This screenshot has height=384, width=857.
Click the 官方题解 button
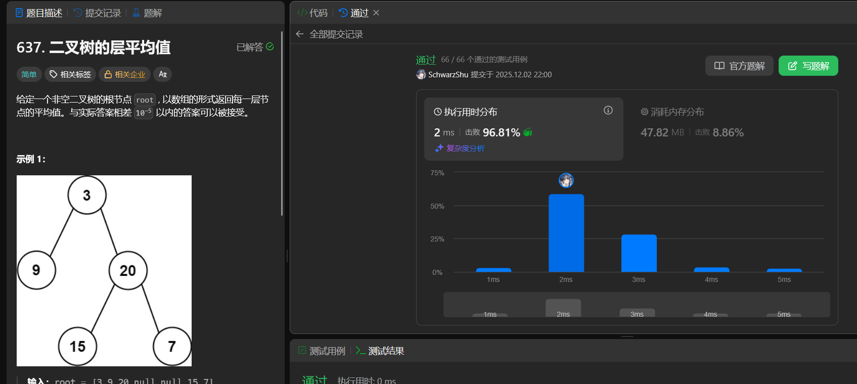(739, 66)
